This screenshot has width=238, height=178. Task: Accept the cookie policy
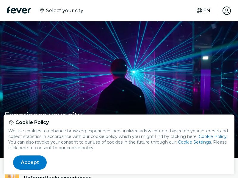point(30,163)
